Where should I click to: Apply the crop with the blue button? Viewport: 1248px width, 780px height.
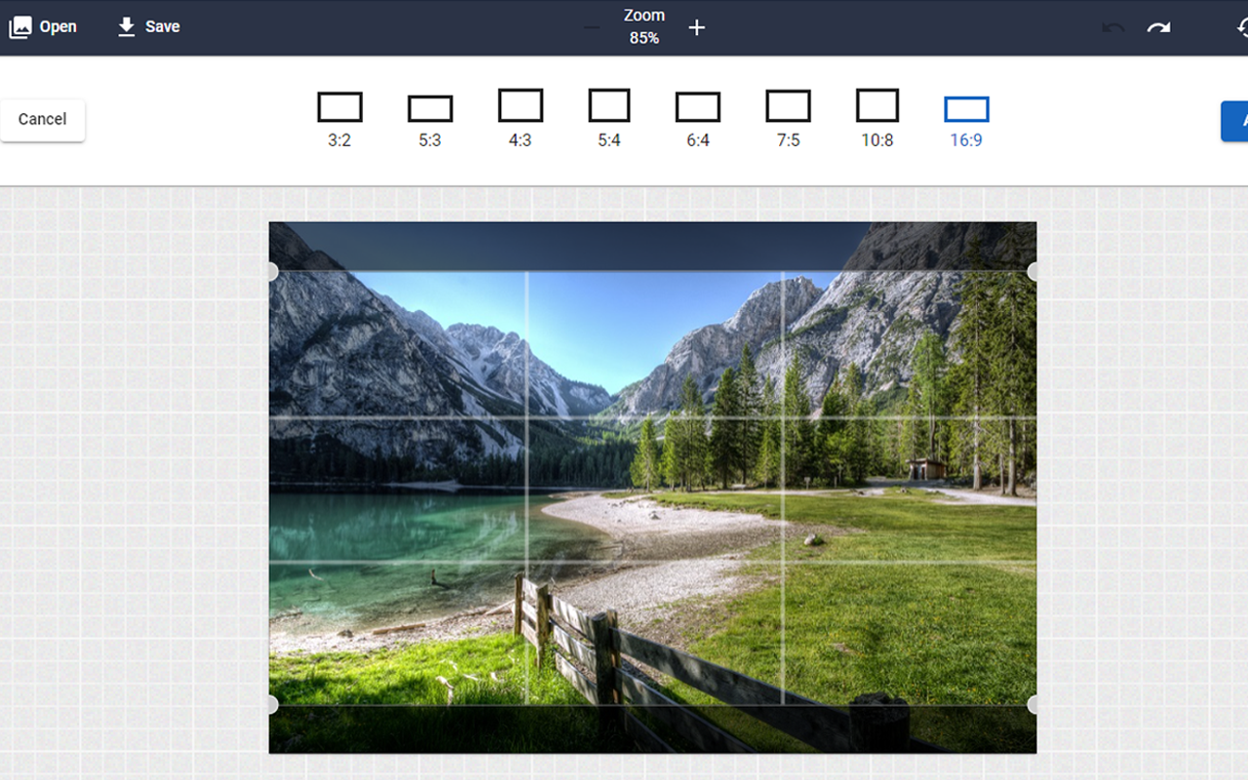[1234, 121]
